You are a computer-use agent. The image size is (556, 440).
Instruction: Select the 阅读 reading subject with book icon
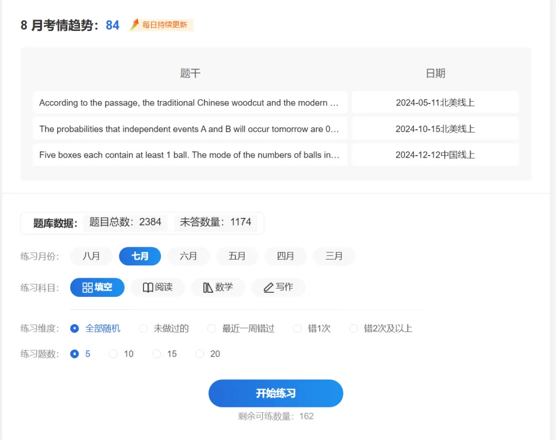point(158,287)
